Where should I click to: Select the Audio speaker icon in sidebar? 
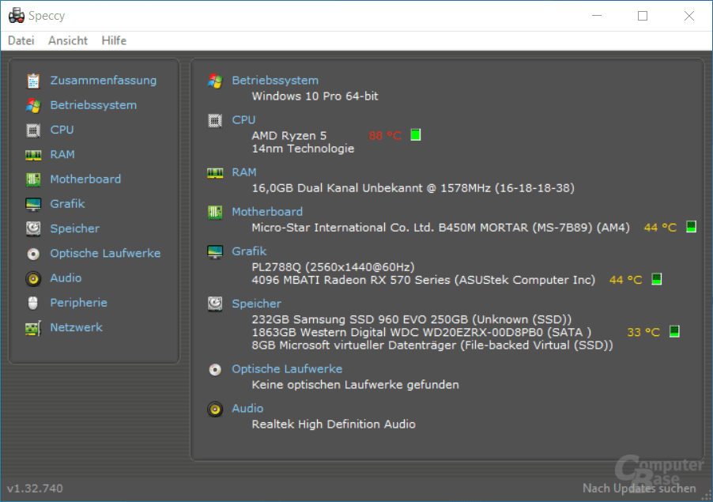pos(32,277)
